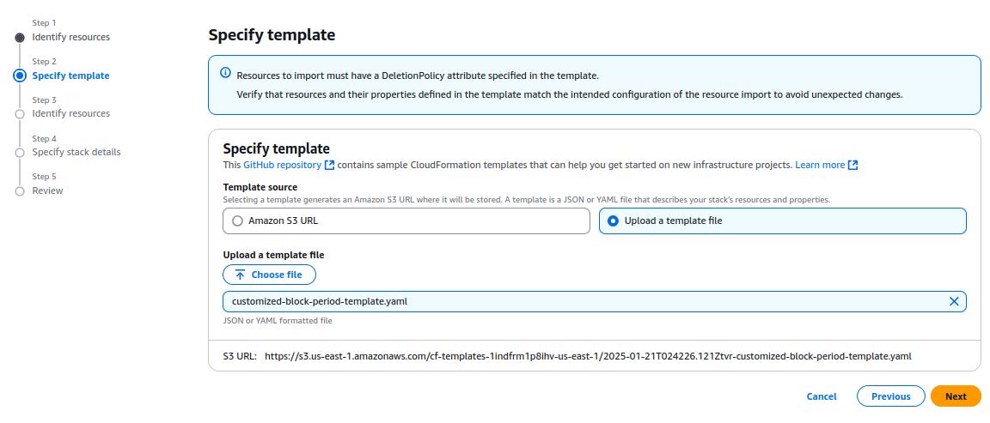
Task: Click the customized-block-period-template.yaml file field
Action: coord(594,301)
